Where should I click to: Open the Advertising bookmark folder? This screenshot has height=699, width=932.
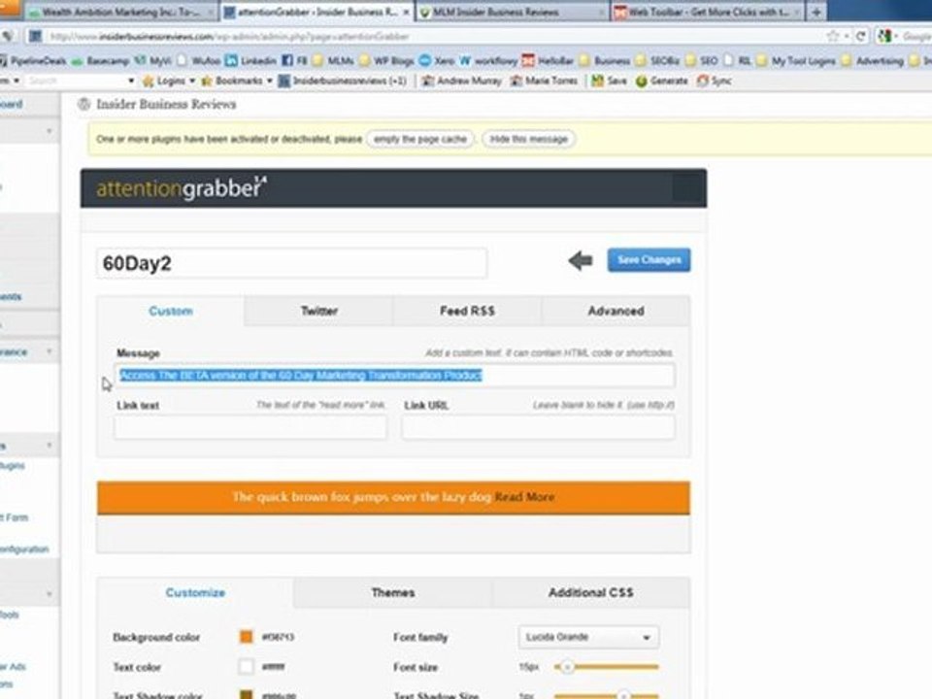873,60
